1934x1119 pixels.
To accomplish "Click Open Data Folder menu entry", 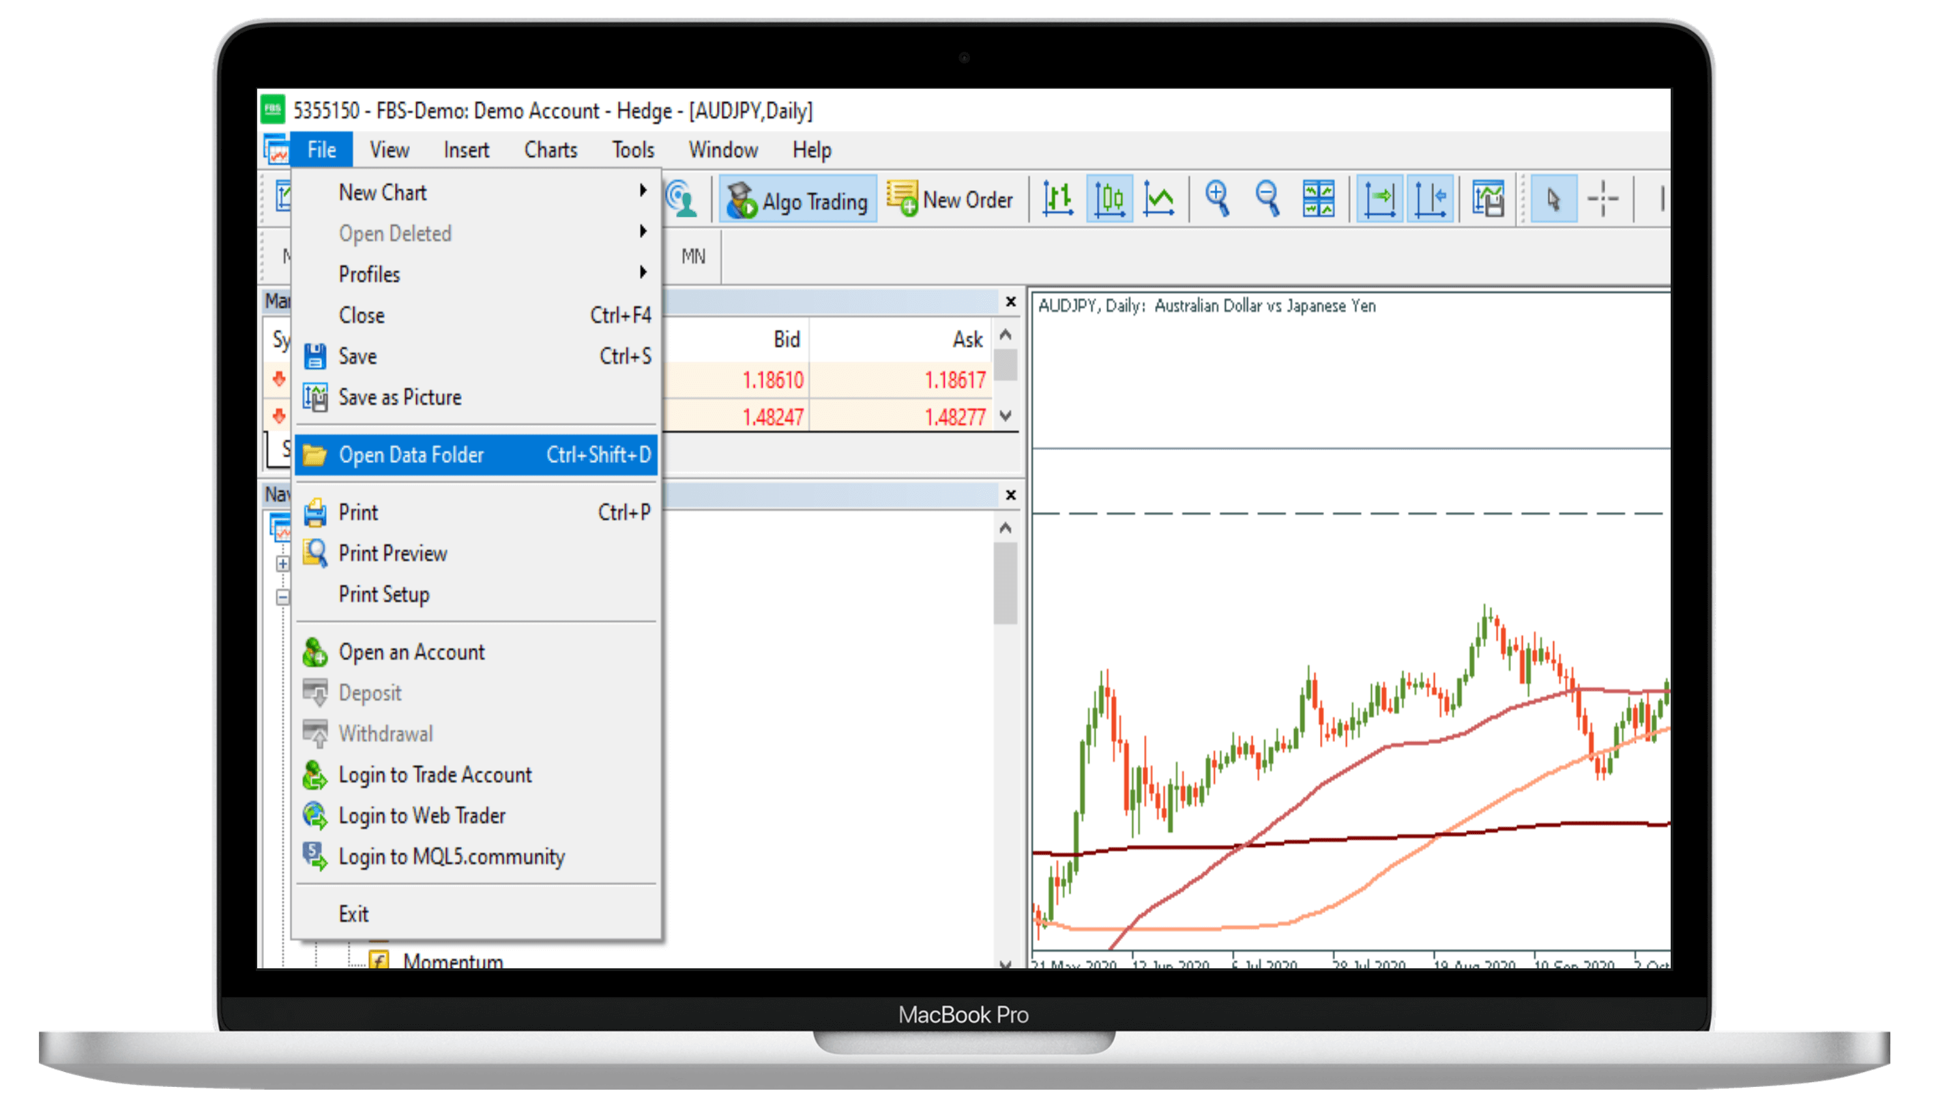I will (x=476, y=455).
